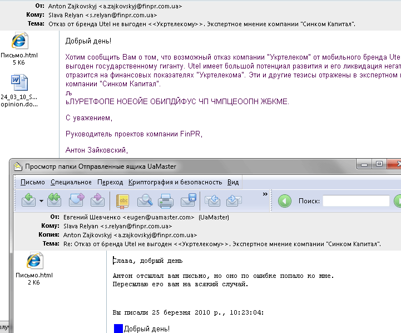Image resolution: width=401 pixels, height=333 pixels.
Task: Minimize the Просмотр папки Отправленные window
Action: tap(364, 164)
